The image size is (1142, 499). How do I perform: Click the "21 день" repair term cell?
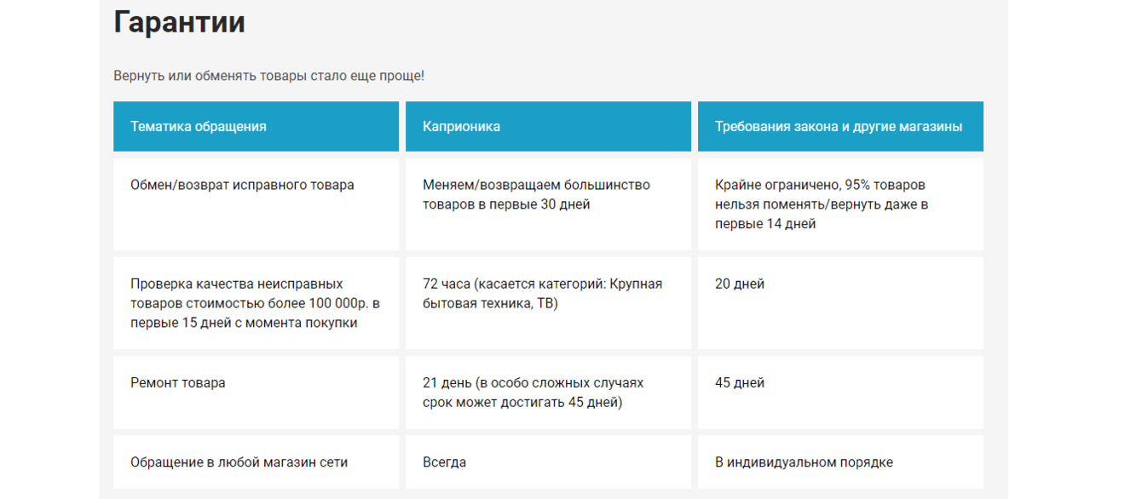click(548, 393)
